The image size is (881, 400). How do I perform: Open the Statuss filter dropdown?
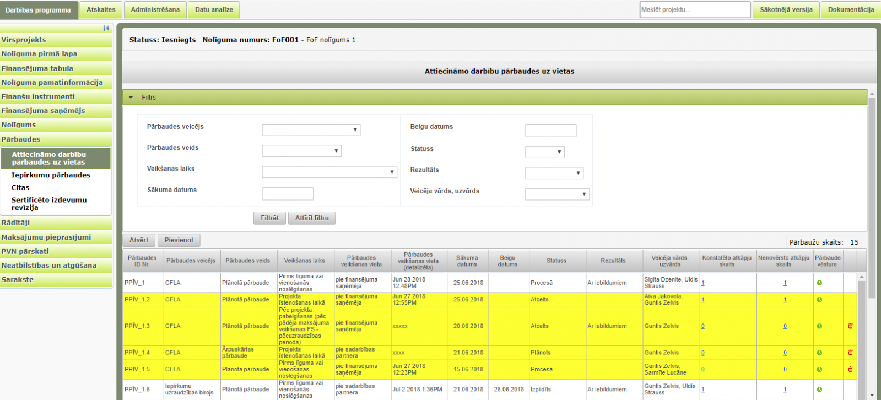coord(544,152)
